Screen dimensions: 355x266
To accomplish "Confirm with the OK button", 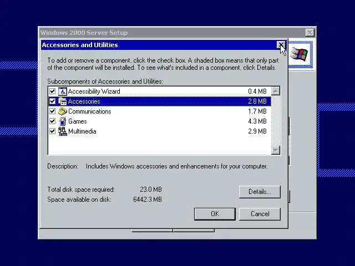I will 215,214.
